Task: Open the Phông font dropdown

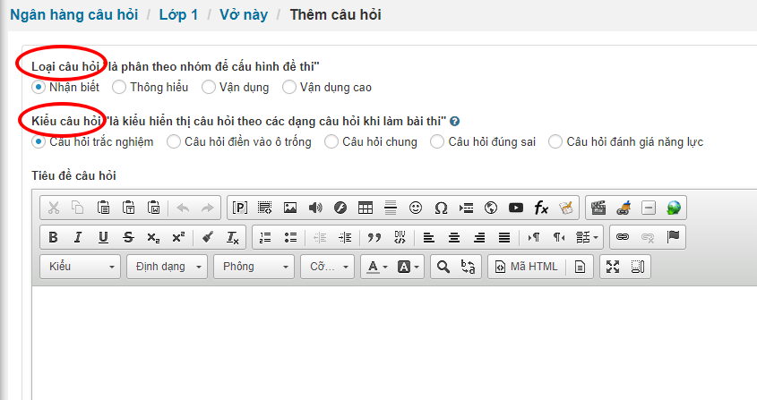Action: tap(254, 267)
